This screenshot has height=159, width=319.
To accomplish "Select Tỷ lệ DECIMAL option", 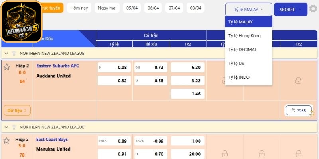I will [248, 50].
